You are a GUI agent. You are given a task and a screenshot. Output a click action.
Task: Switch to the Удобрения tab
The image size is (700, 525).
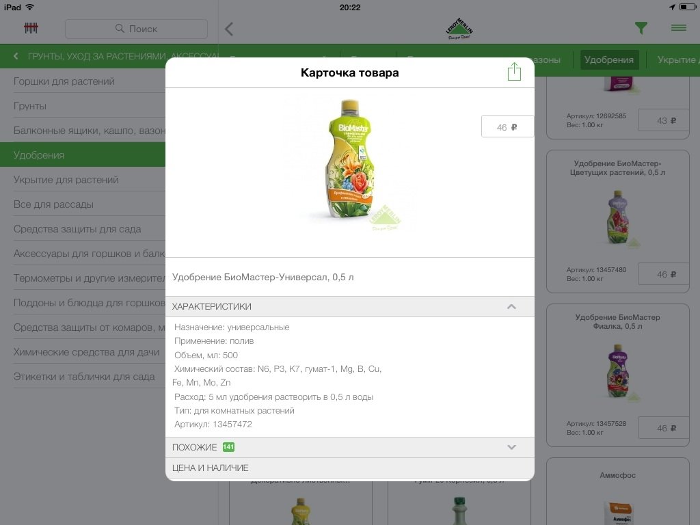(609, 60)
